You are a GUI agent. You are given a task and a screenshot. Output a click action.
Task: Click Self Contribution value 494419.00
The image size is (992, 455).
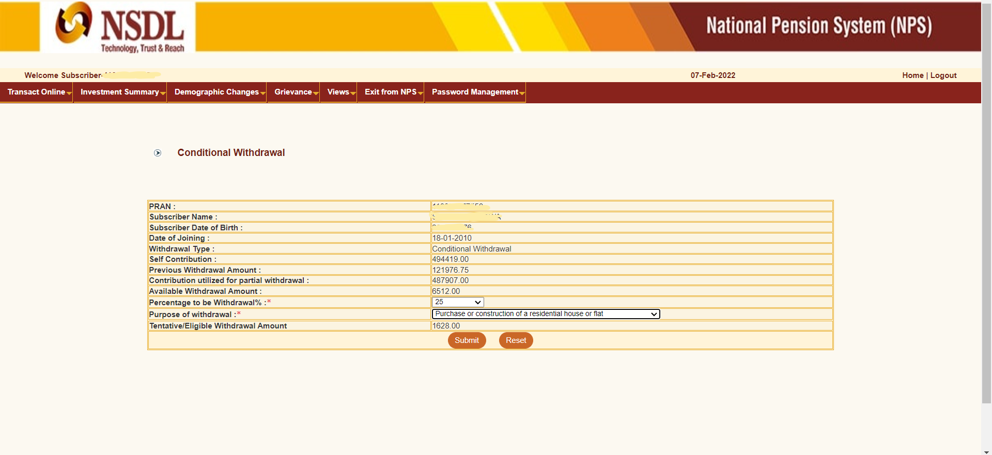[451, 259]
